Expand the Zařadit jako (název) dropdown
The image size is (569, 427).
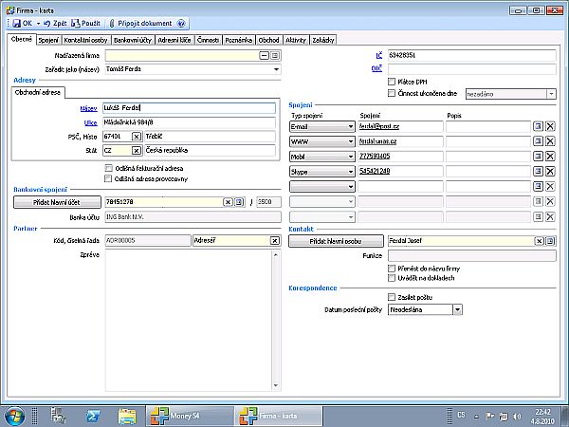pos(276,69)
